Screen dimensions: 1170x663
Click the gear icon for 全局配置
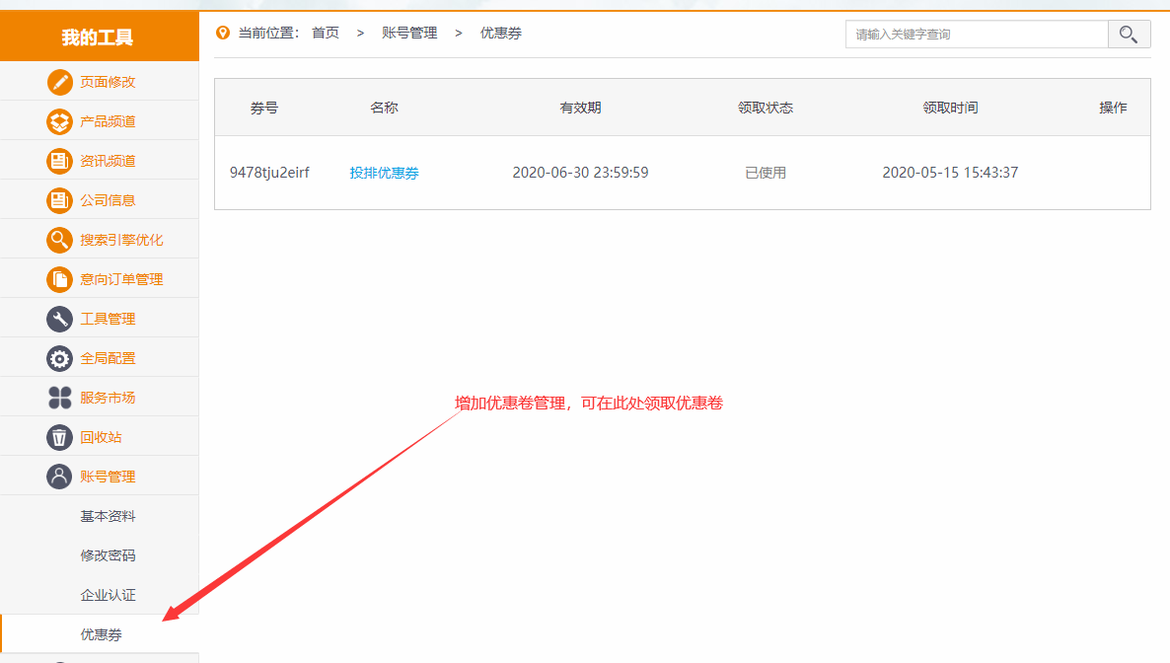pyautogui.click(x=60, y=358)
